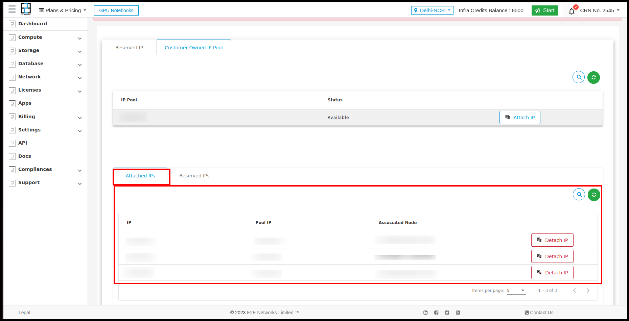Viewport: 629px width, 321px height.
Task: Go to previous page of attached IPs
Action: click(575, 291)
